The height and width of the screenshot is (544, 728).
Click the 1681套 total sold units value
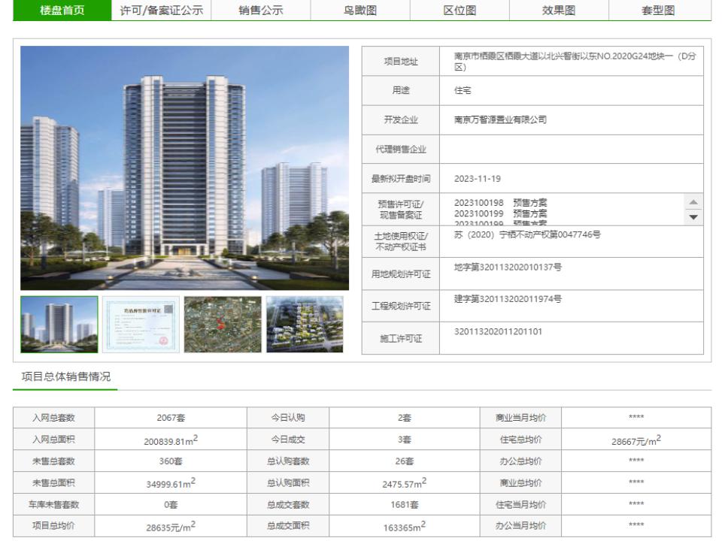(x=405, y=505)
